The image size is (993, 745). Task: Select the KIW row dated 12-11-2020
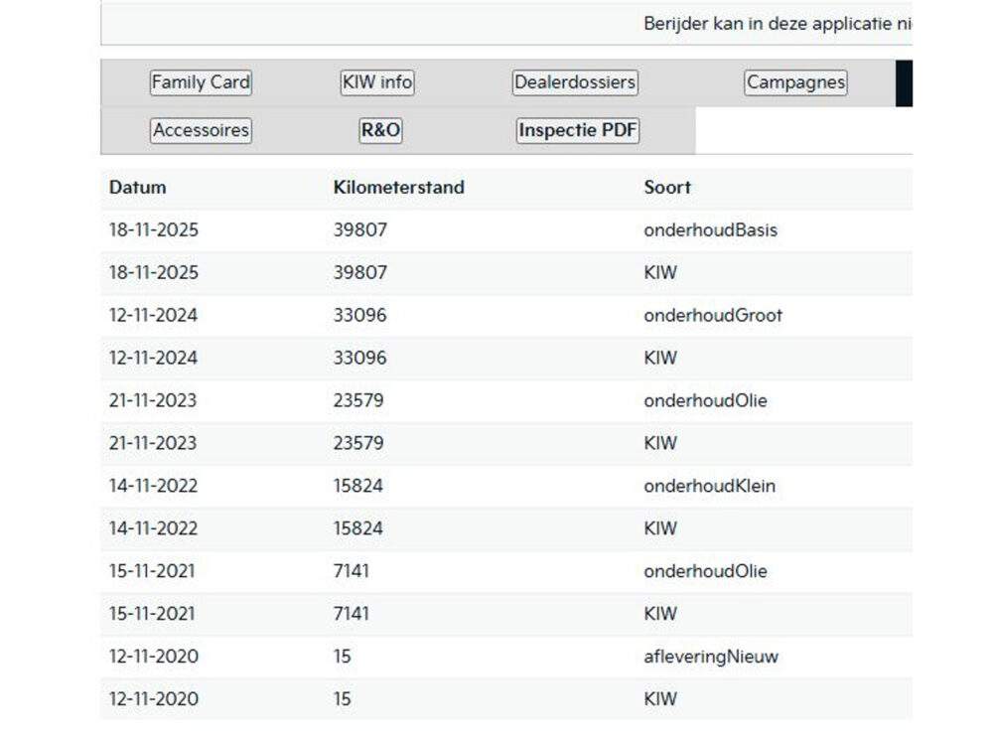tap(506, 699)
